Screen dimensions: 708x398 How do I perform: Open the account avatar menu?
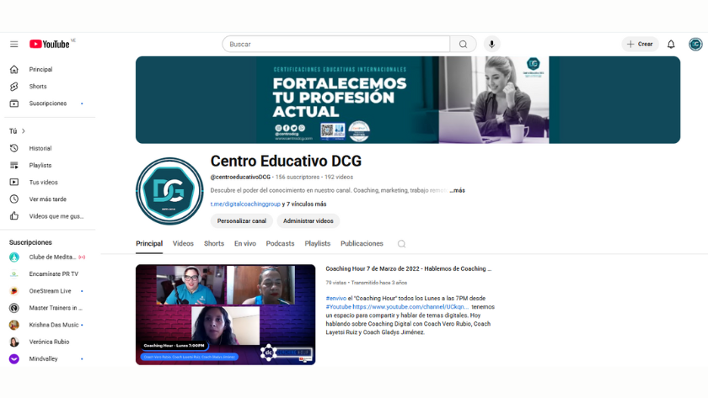(695, 44)
